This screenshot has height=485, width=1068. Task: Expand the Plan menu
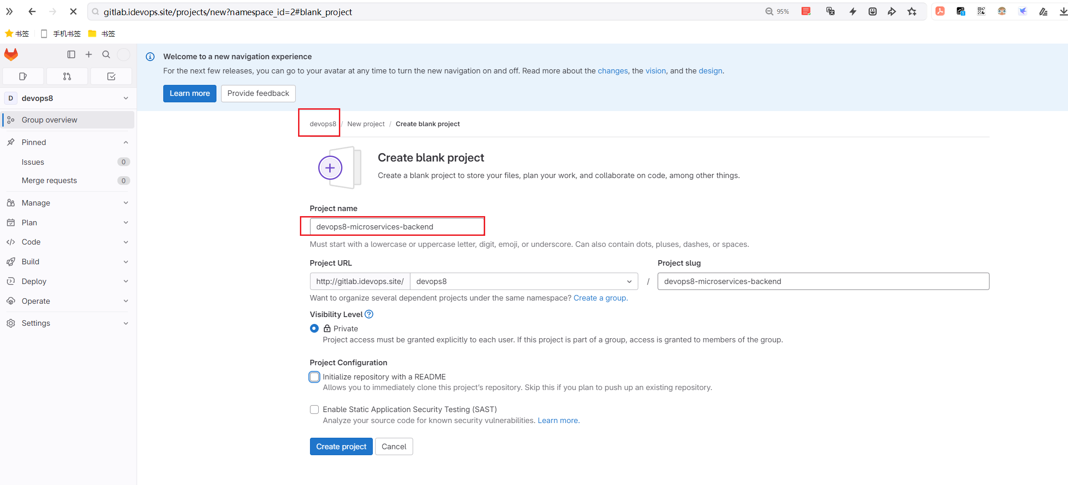[67, 223]
